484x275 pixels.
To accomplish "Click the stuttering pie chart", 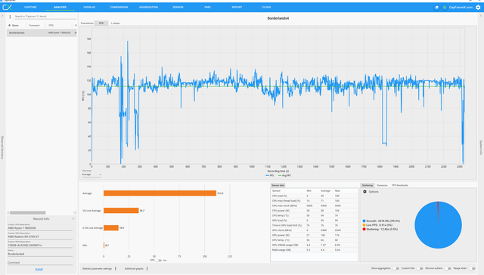I will point(438,224).
